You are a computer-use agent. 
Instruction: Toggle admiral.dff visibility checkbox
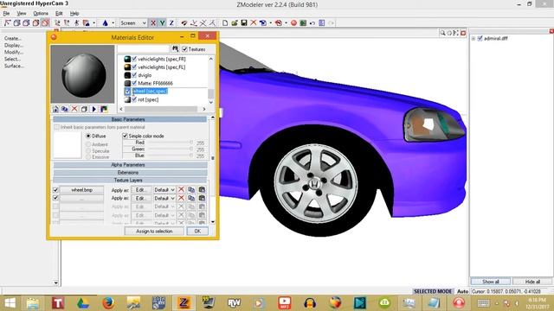[x=480, y=38]
